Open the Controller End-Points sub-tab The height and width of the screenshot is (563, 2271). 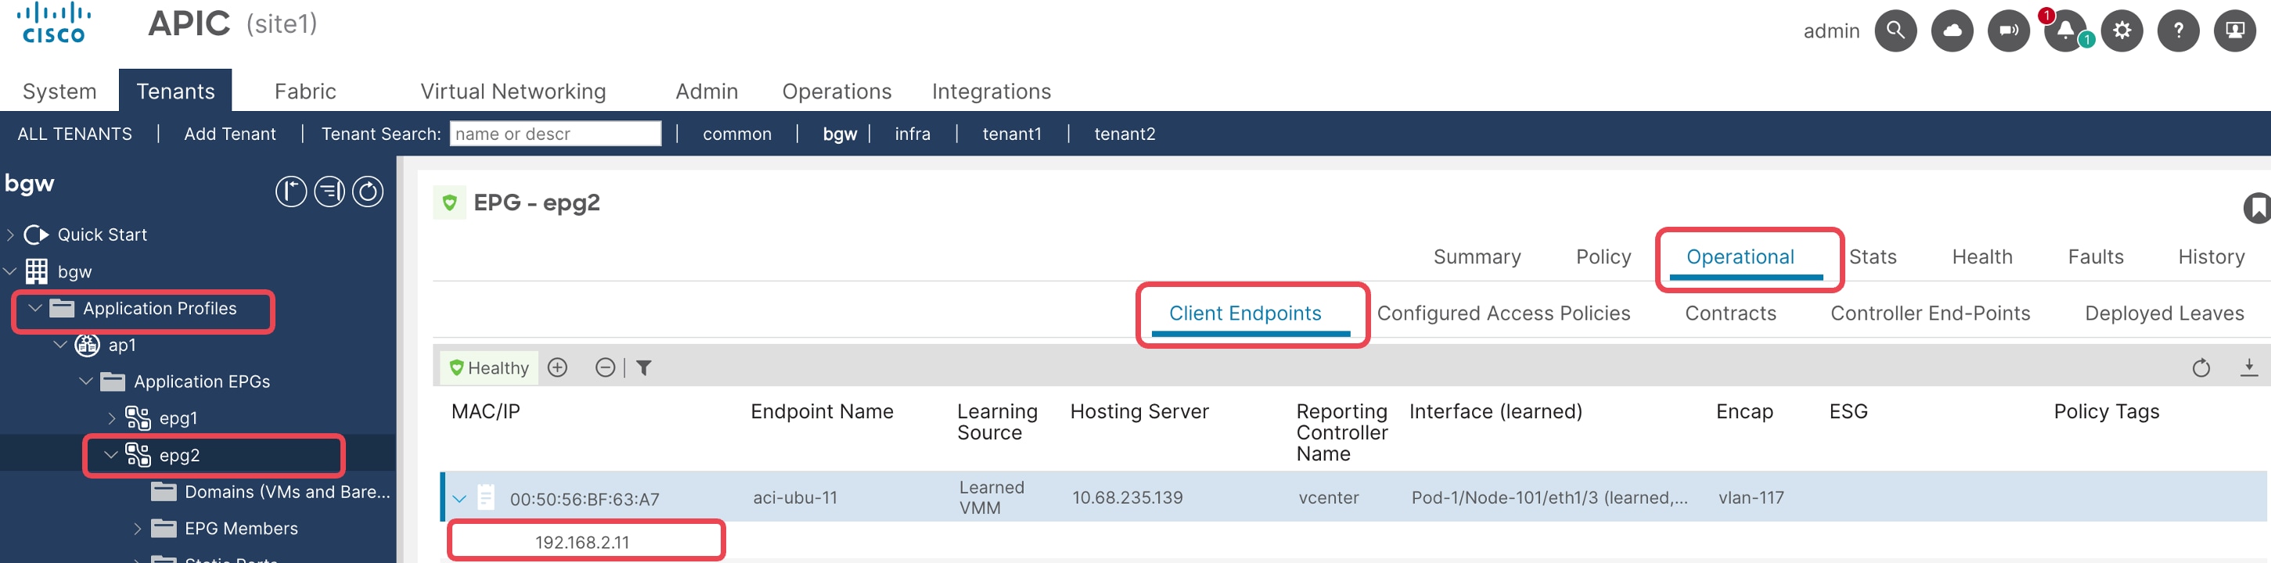click(x=1930, y=313)
